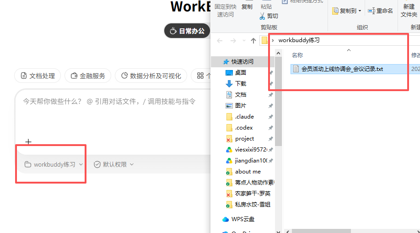Click the file list horizontal scrollbar
Image resolution: width=420 pixels, height=233 pixels.
[321, 231]
